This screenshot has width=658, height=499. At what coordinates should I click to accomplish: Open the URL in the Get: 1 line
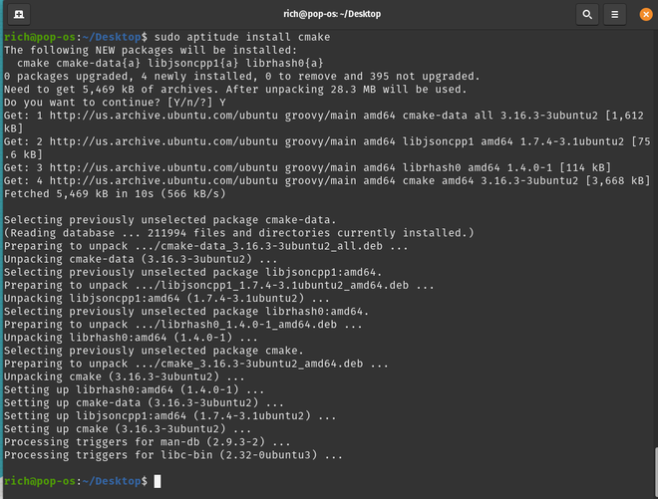[x=164, y=116]
